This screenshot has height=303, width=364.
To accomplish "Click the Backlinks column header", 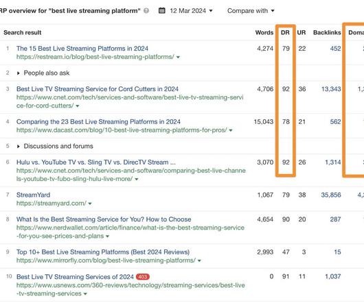I will point(327,32).
